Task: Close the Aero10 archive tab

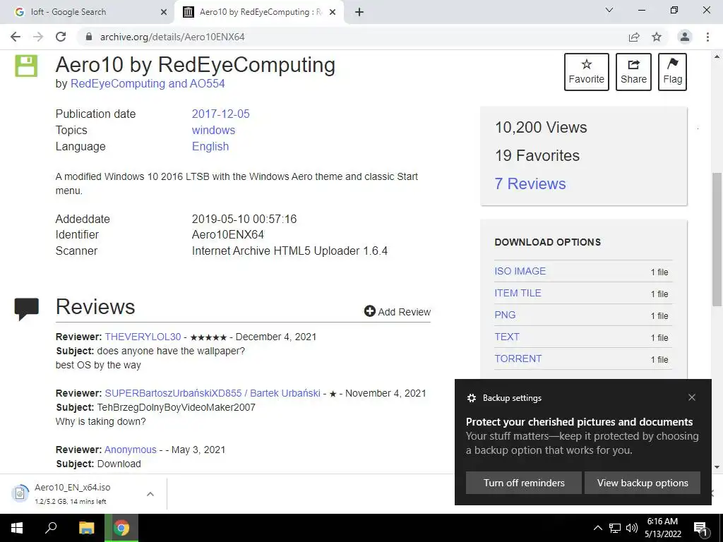Action: 333,12
